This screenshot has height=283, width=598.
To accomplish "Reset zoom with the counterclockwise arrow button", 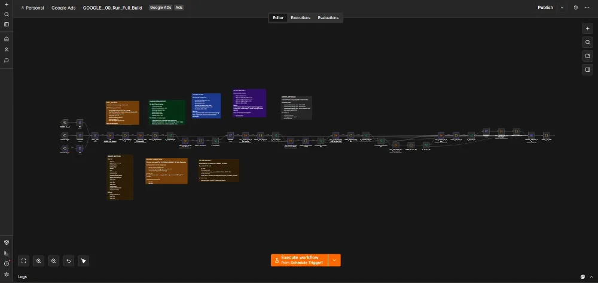I will pos(68,261).
